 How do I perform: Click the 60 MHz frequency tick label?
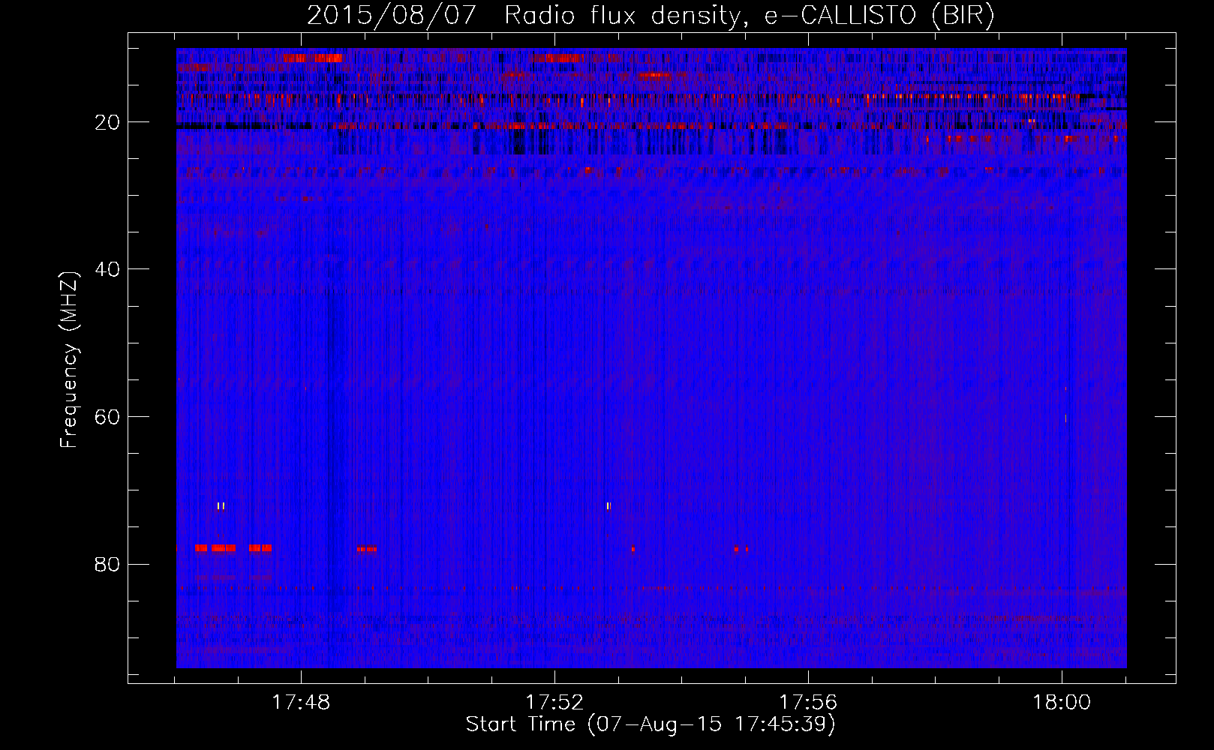108,417
